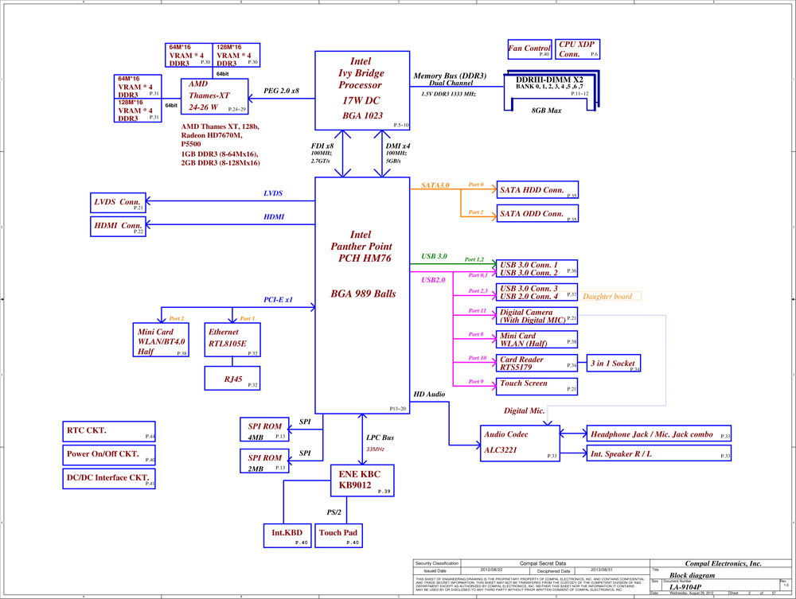Select the Mini Card WLAN (Half) block
Viewport: 796px width, 599px height.
(x=537, y=340)
